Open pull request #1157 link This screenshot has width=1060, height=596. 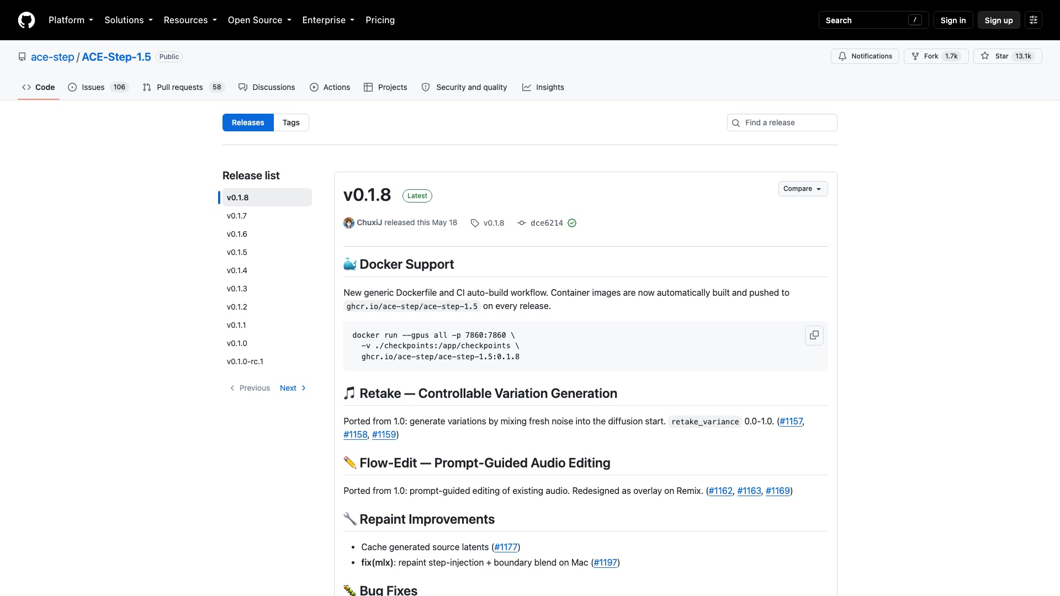pos(791,422)
